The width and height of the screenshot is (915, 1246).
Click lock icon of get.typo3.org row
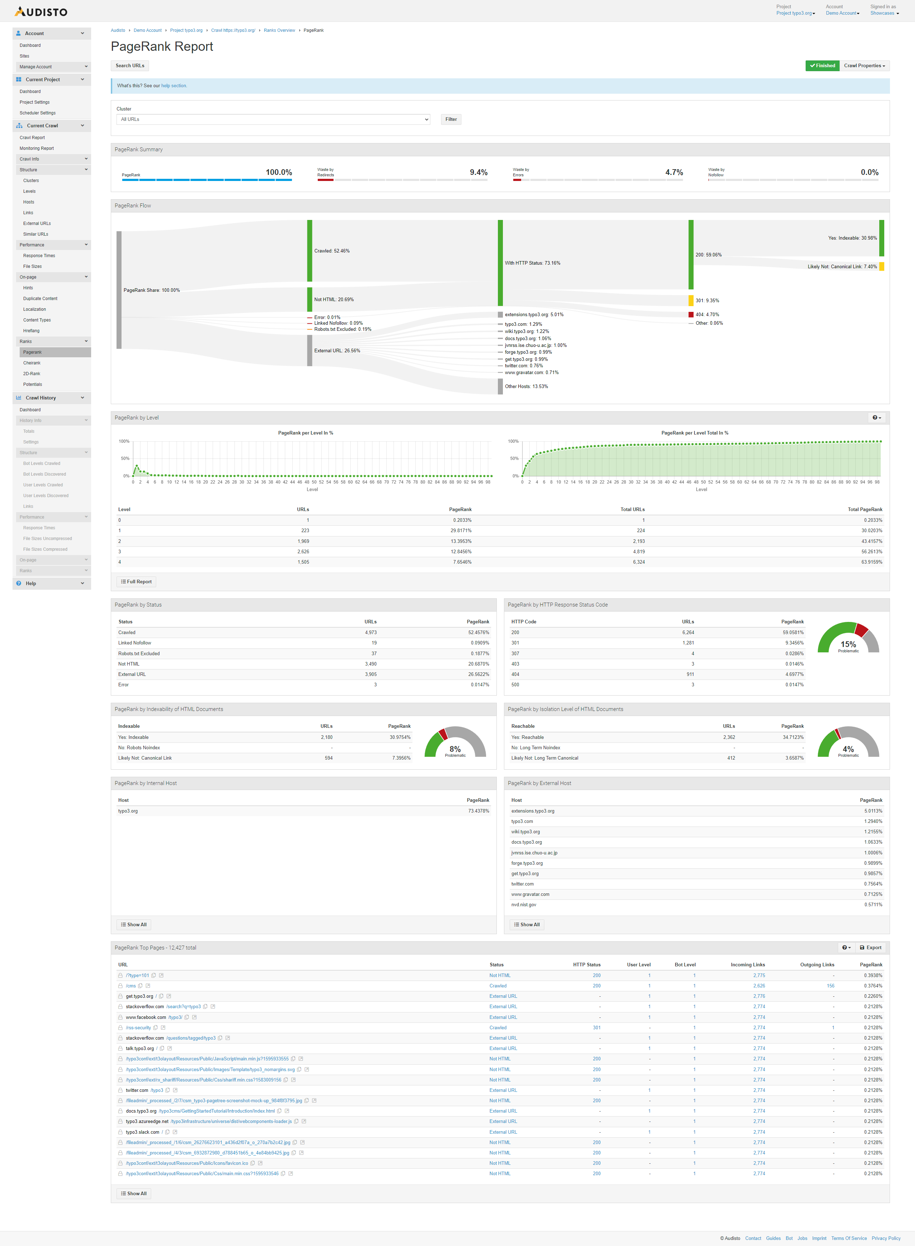tap(120, 996)
